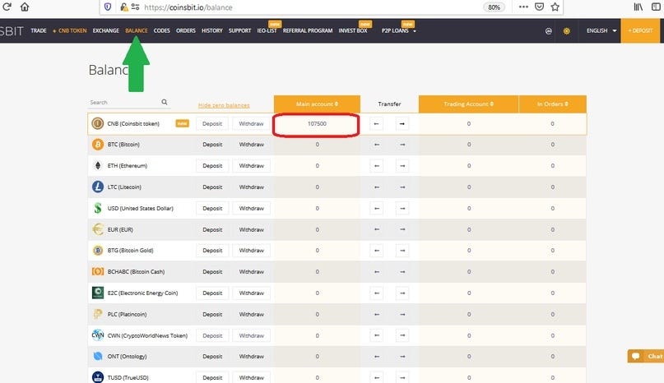Click the Electronic Energy Coin E2C icon
Viewport: 664px width, 383px height.
pyautogui.click(x=98, y=293)
